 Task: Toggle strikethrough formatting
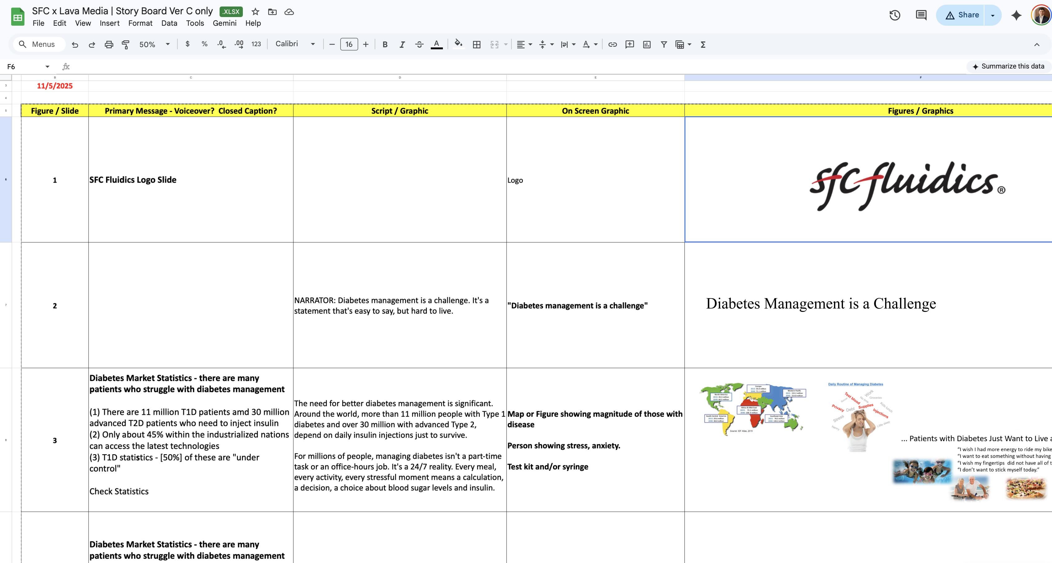(x=419, y=45)
